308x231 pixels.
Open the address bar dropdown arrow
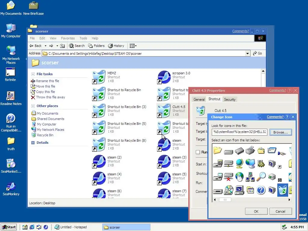(248, 54)
